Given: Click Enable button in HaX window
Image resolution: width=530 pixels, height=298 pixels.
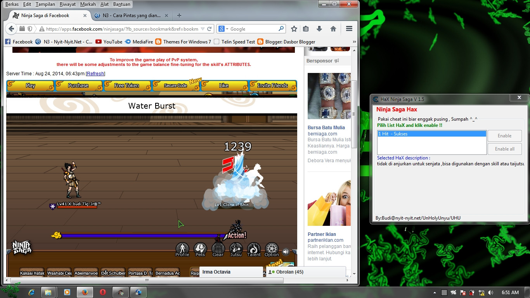Looking at the screenshot, I should pyautogui.click(x=504, y=136).
